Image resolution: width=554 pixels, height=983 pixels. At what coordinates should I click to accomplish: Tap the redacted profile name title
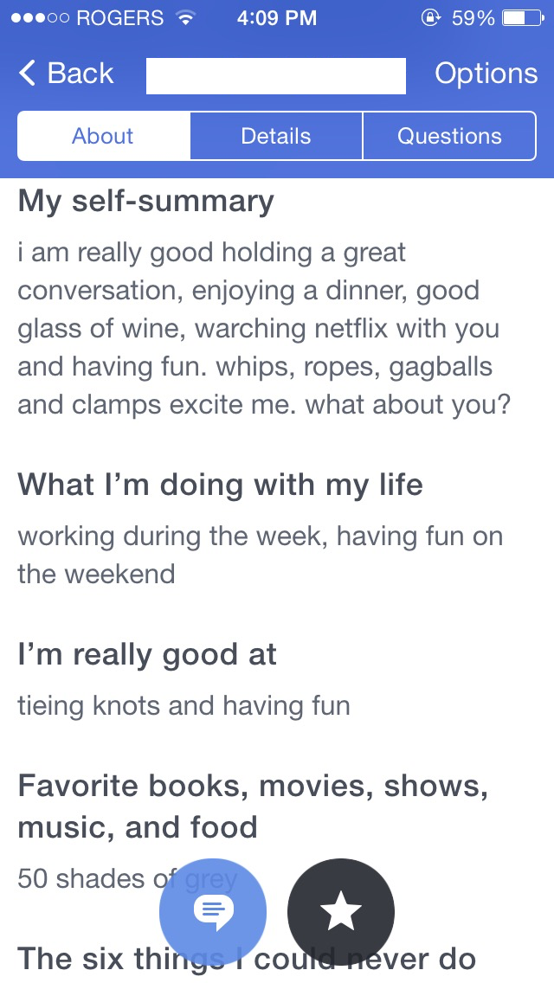(x=276, y=75)
